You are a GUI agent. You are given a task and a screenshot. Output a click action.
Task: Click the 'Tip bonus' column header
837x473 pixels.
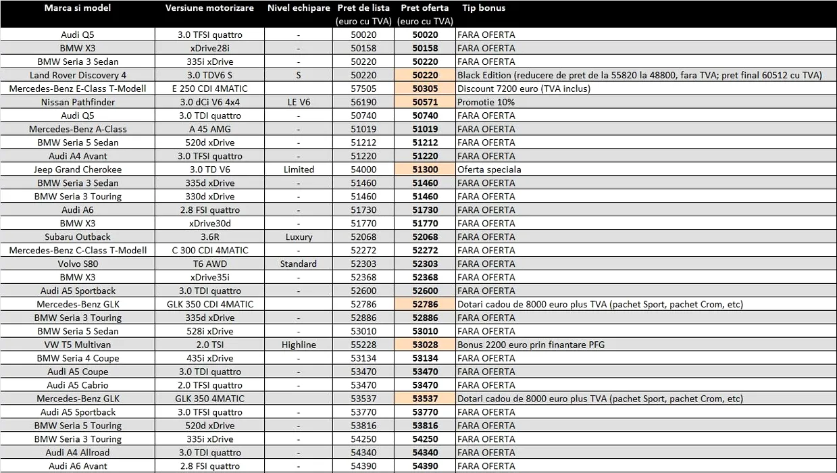484,8
